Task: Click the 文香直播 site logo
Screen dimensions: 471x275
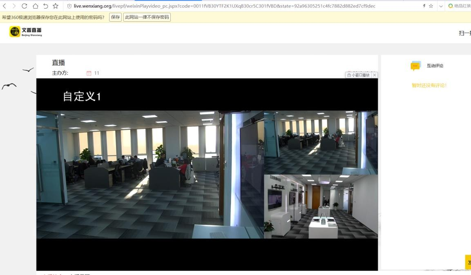Action: [x=26, y=31]
